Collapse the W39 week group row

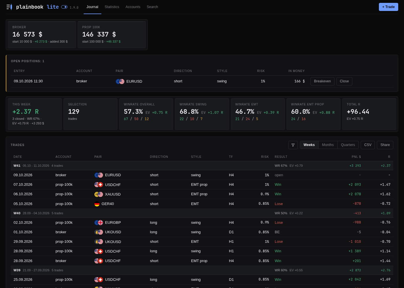(x=202, y=270)
